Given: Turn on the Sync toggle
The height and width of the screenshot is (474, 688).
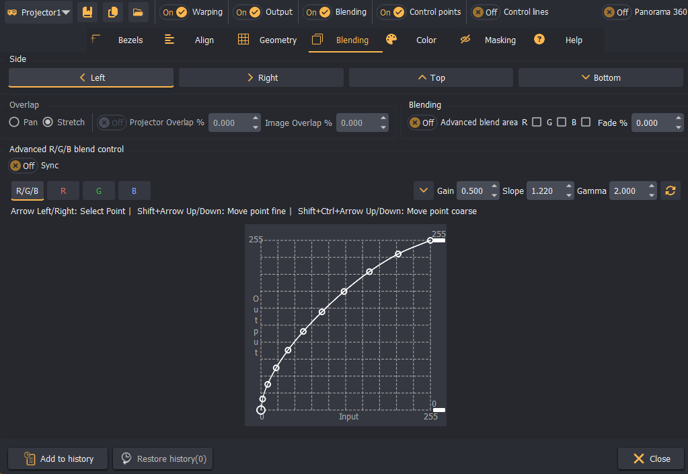Looking at the screenshot, I should (x=23, y=166).
